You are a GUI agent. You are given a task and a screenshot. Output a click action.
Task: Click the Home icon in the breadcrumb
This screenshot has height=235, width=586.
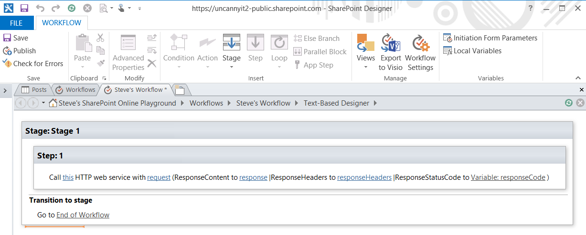pyautogui.click(x=53, y=103)
